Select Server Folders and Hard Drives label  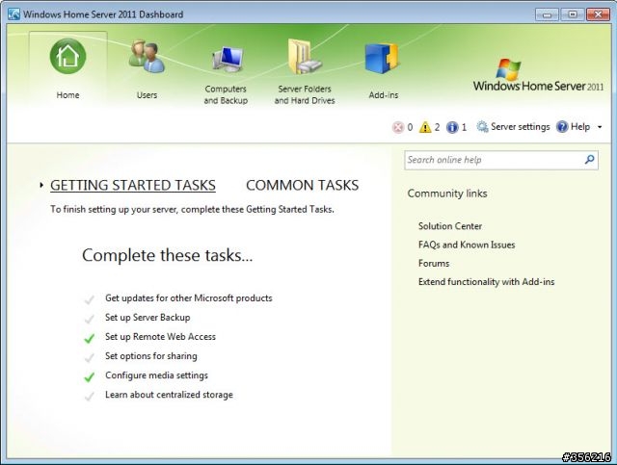[305, 94]
